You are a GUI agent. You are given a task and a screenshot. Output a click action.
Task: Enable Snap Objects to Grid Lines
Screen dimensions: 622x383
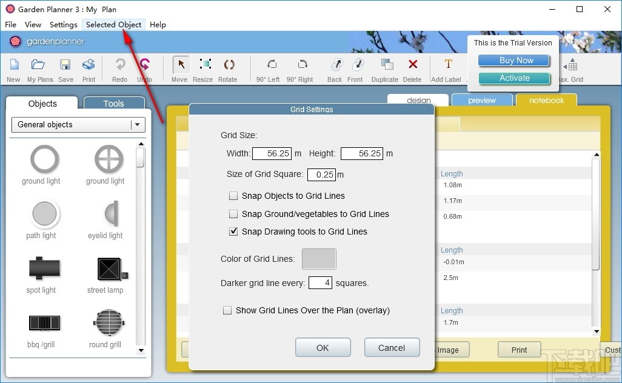point(233,196)
